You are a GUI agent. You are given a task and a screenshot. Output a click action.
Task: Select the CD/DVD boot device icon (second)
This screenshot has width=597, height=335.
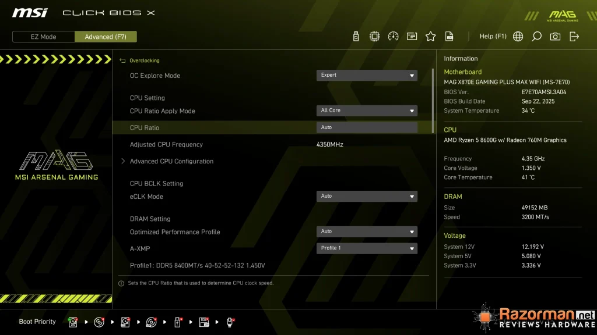pyautogui.click(x=99, y=322)
